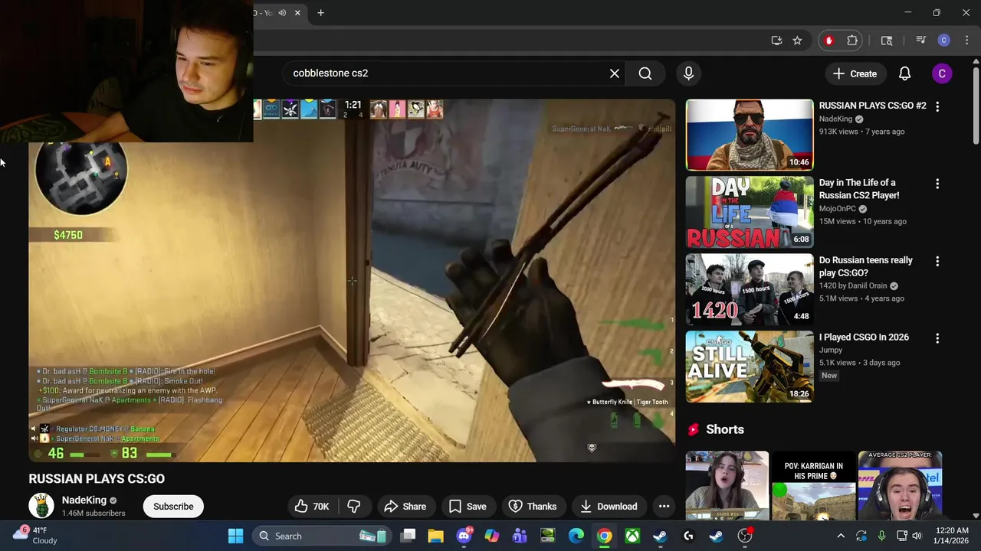
Task: Show hidden system tray icons
Action: 841,536
